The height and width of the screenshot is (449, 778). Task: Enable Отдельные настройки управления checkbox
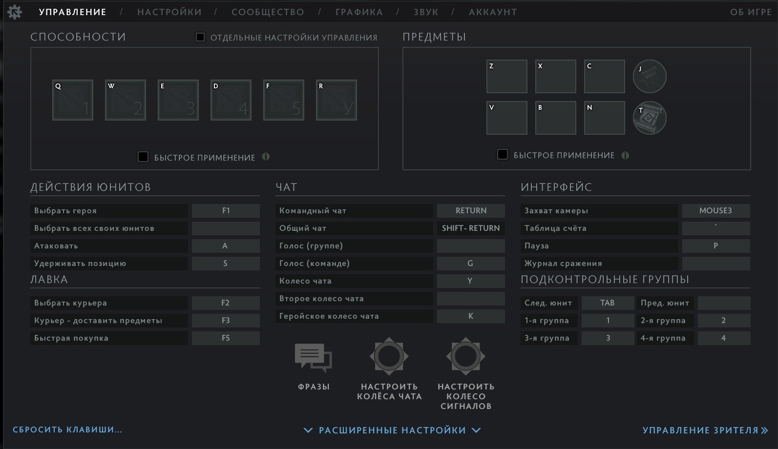pyautogui.click(x=200, y=38)
